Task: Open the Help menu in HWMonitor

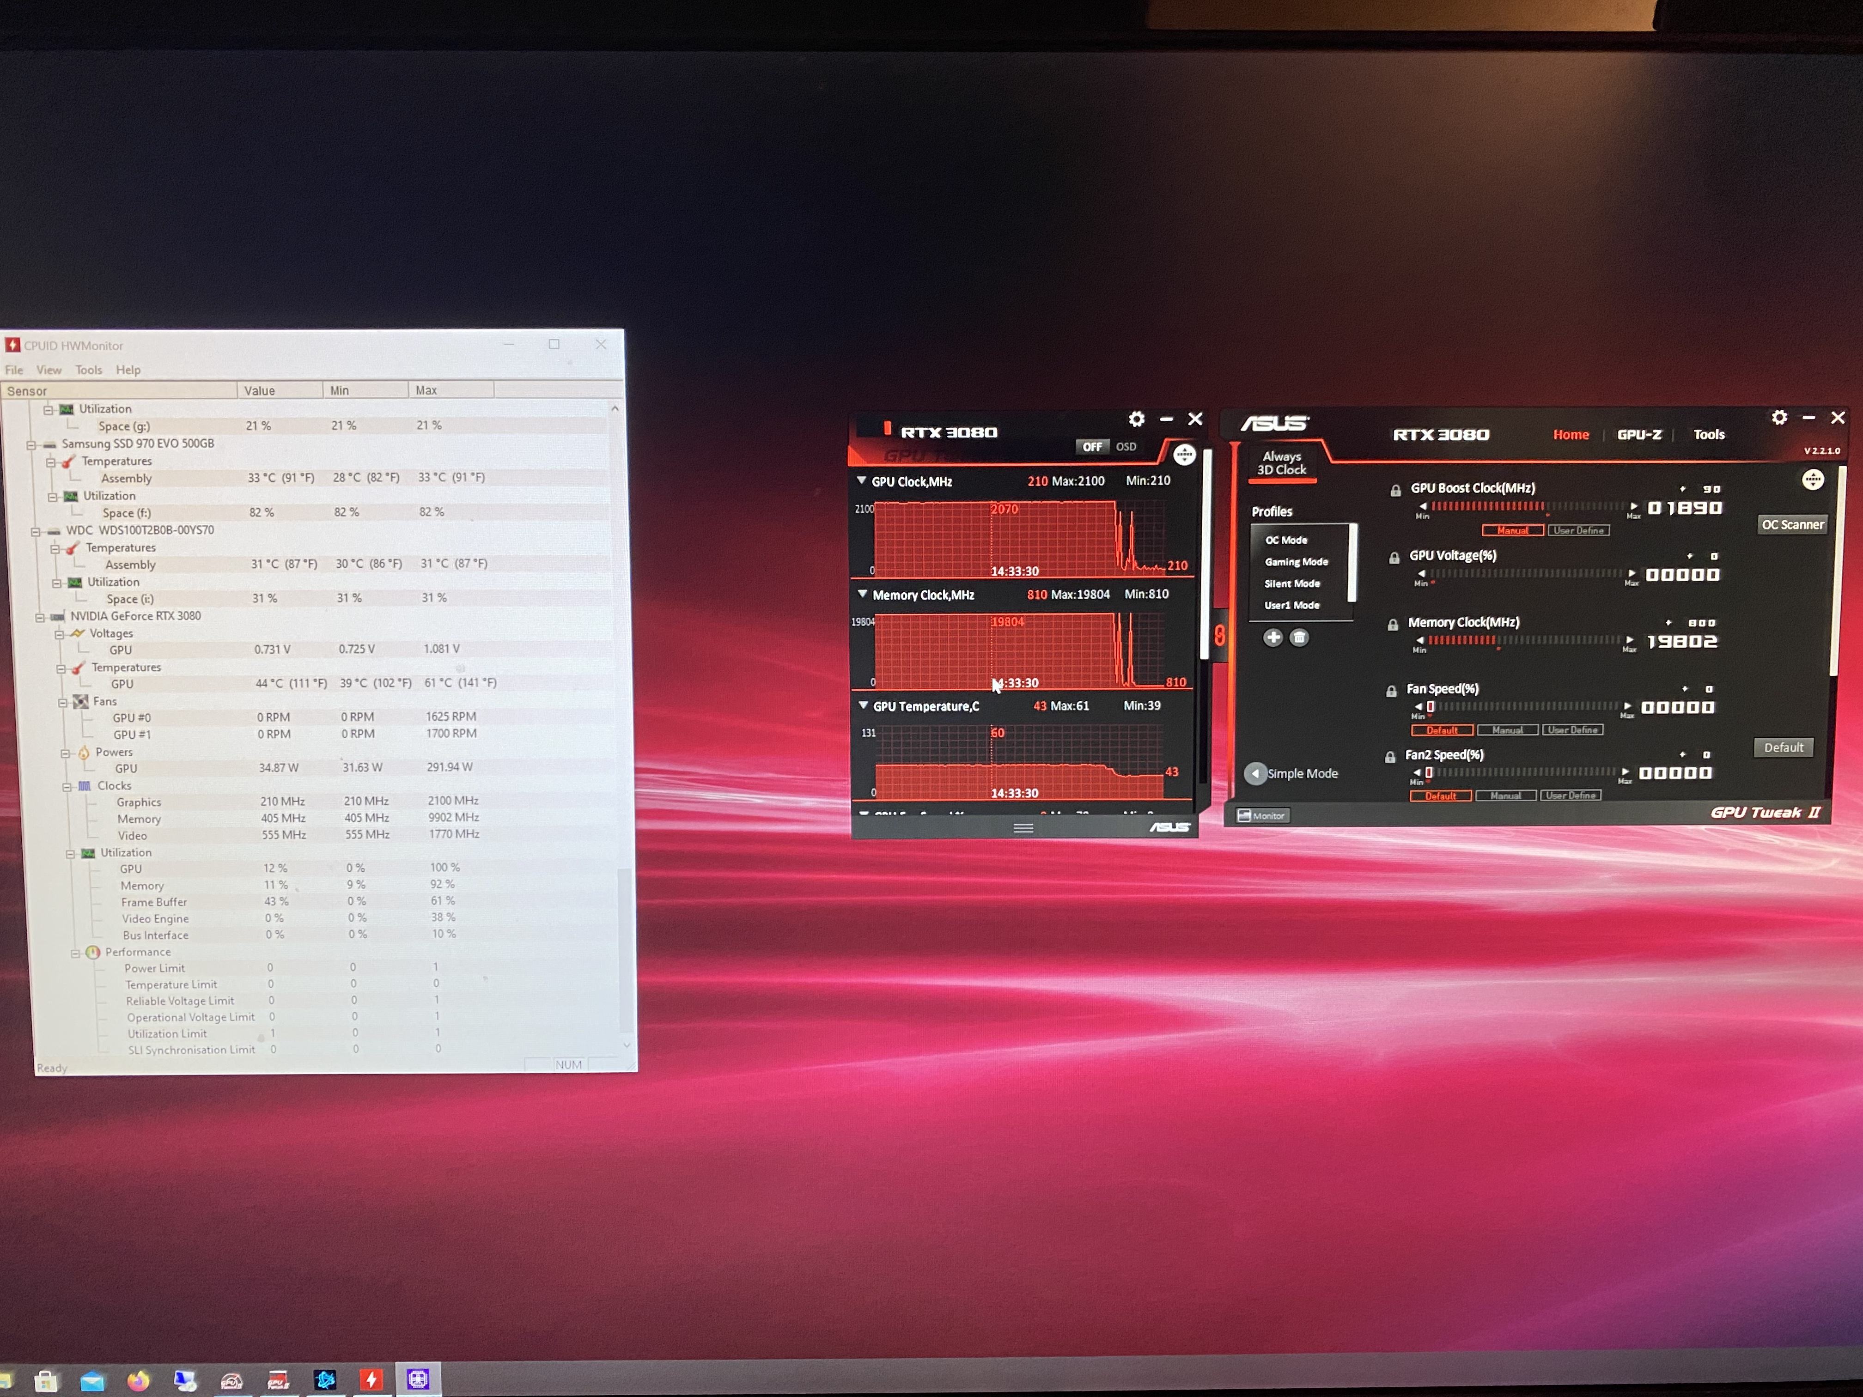Action: [x=128, y=370]
